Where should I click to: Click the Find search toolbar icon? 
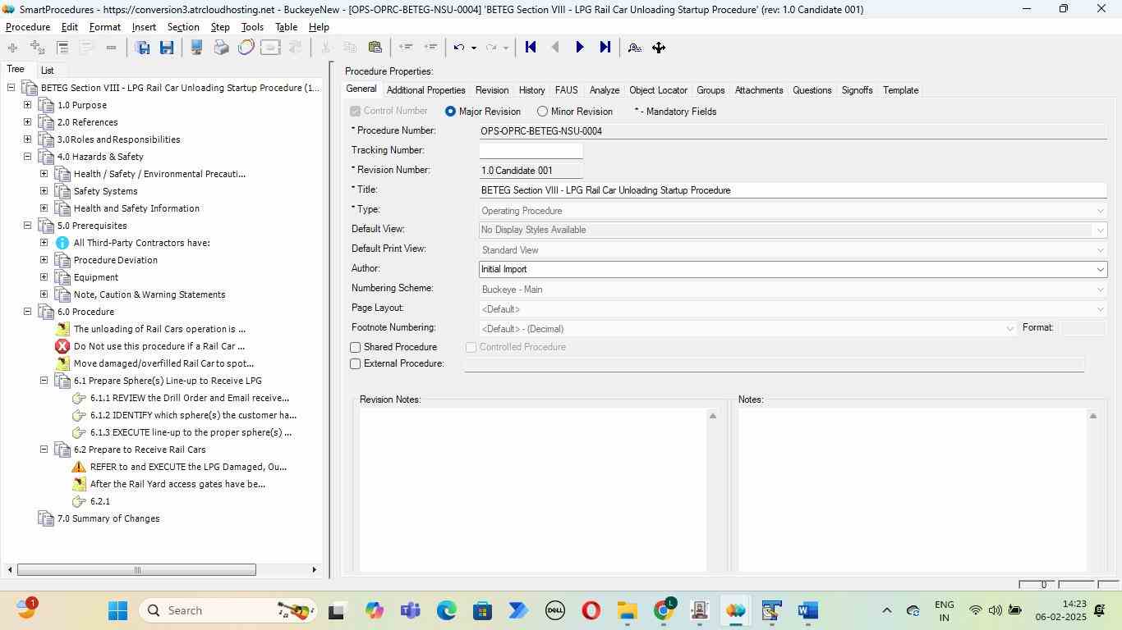634,48
